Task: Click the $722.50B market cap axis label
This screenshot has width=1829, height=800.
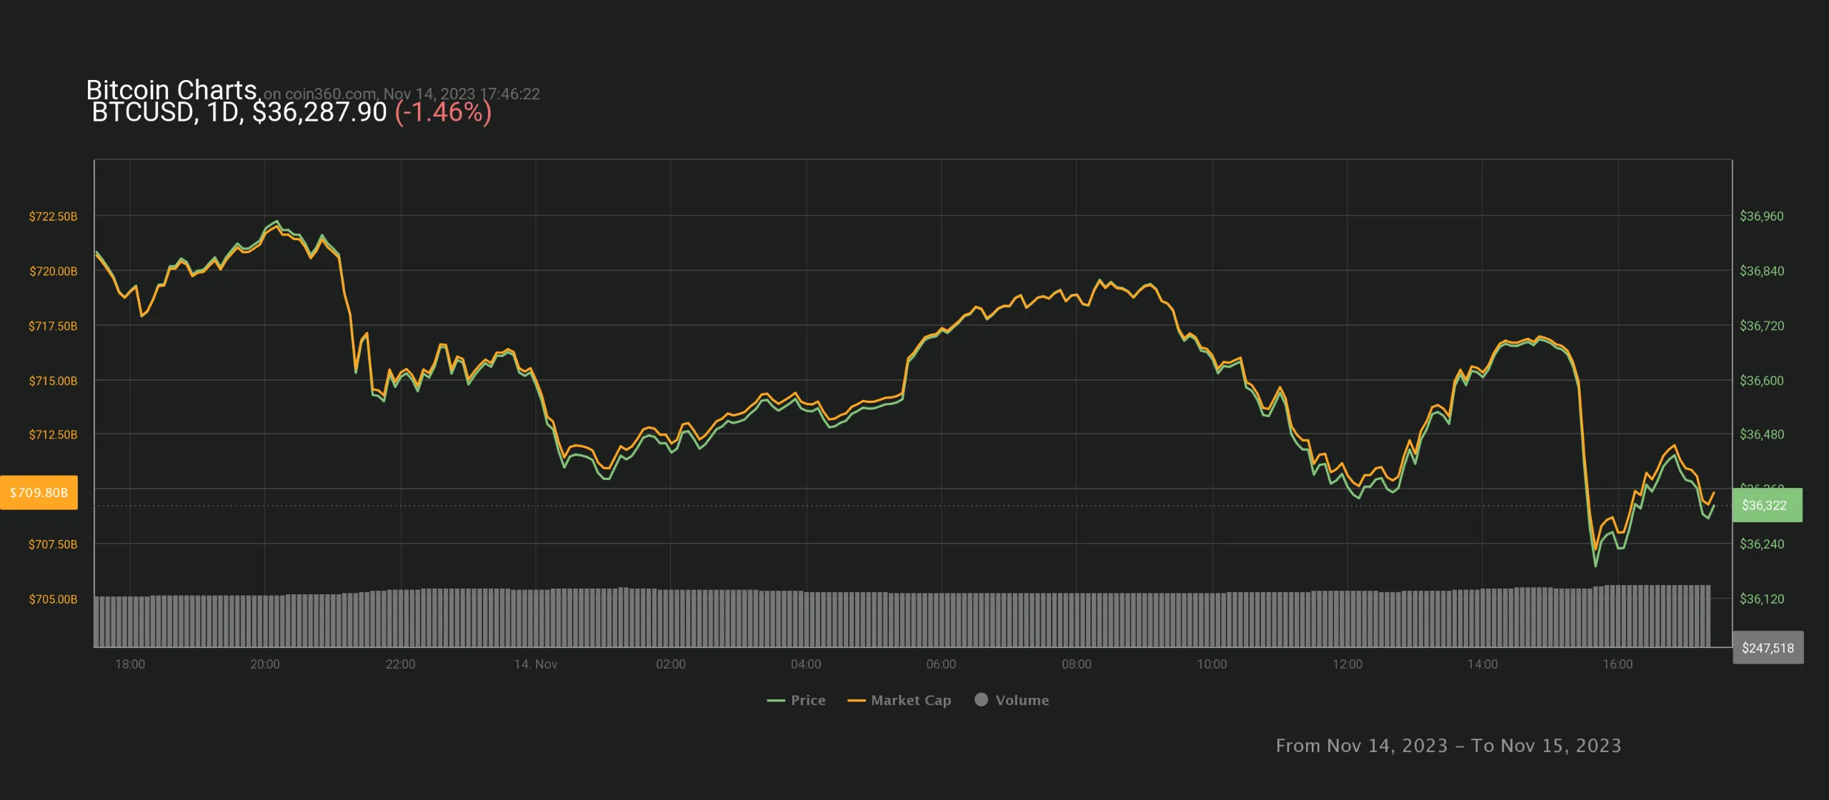Action: 53,216
